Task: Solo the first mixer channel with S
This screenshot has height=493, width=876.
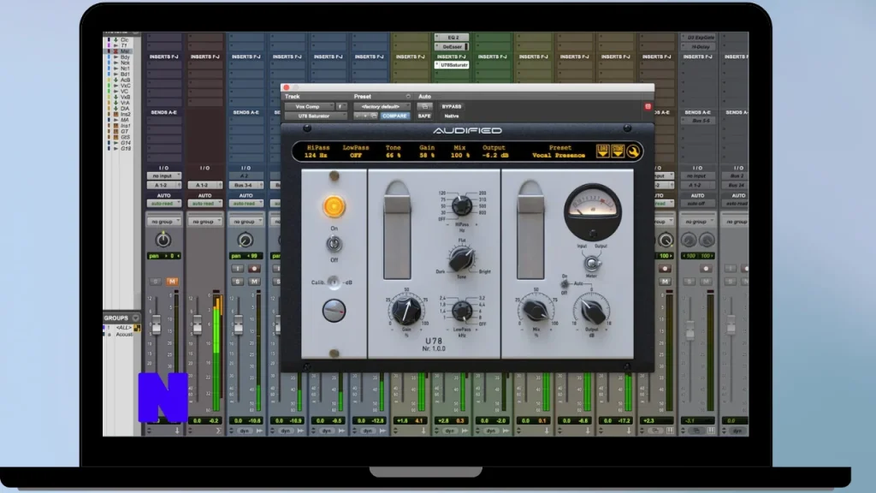Action: click(156, 282)
